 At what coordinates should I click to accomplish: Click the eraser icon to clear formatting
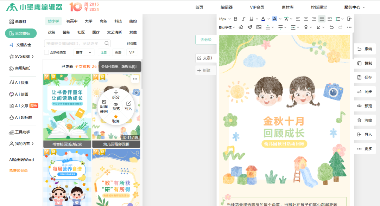coord(241,27)
